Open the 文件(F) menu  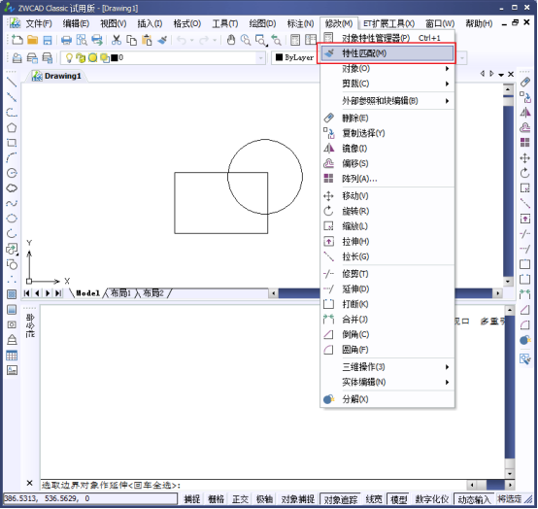click(39, 23)
